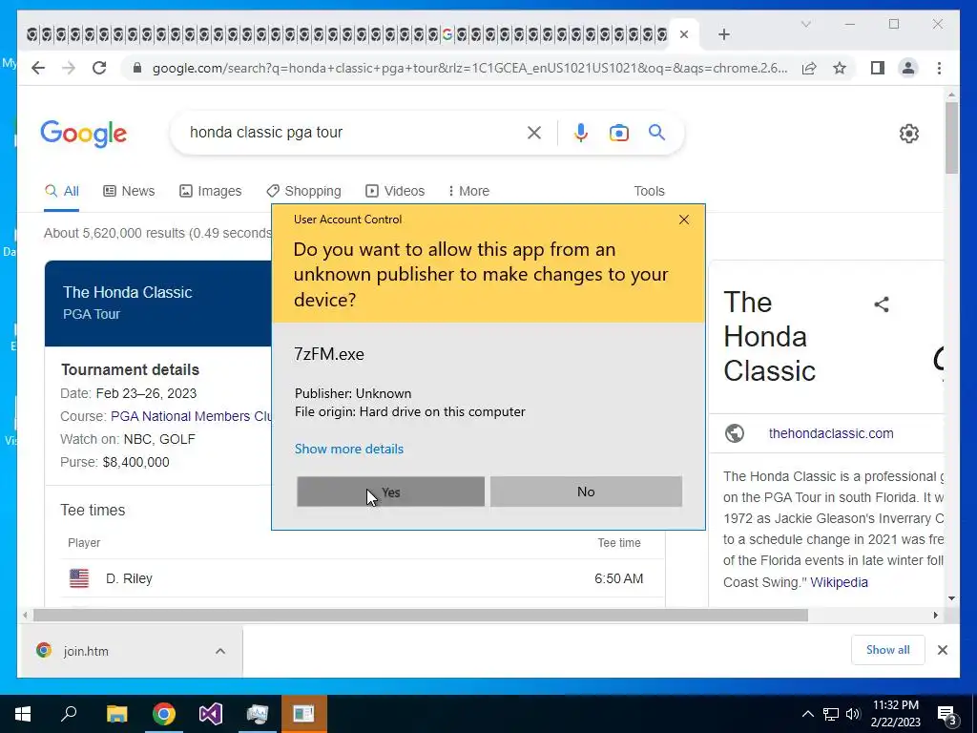The image size is (977, 733).
Task: Submit search with magnifier icon
Action: (x=656, y=132)
